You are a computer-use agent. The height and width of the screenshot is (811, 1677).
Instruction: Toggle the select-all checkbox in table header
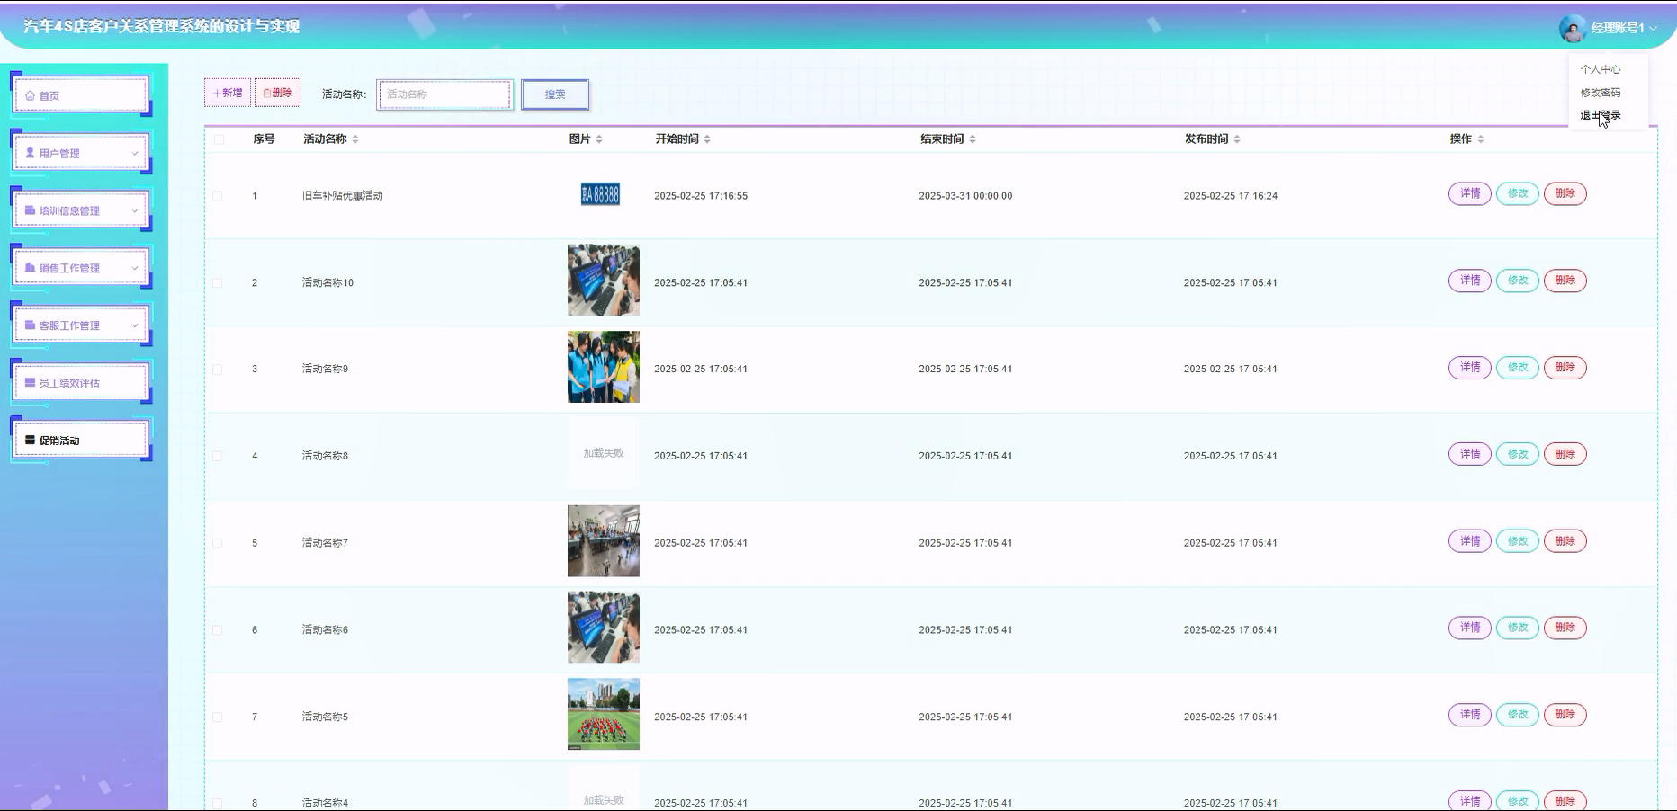(219, 139)
